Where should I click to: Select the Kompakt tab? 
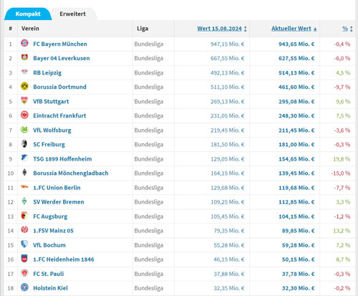point(28,14)
